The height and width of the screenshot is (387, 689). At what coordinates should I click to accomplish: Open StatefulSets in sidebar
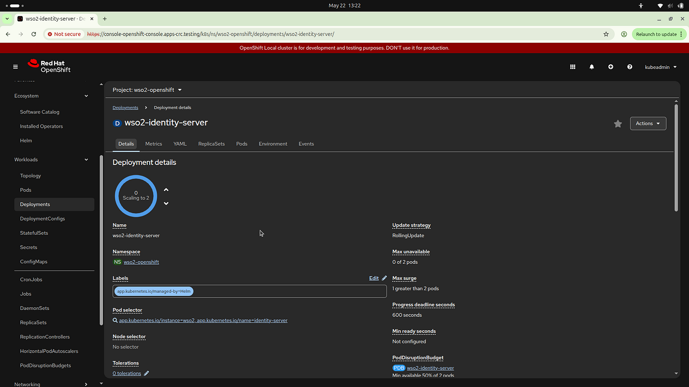34,233
